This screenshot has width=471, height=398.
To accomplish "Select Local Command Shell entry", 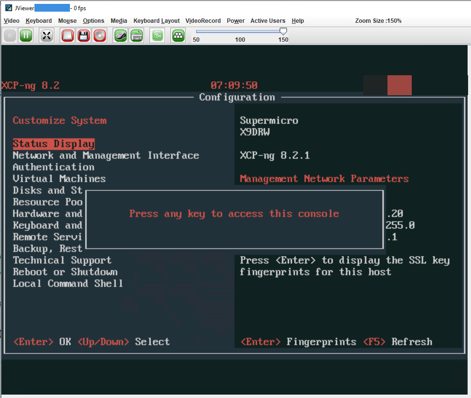I will click(x=67, y=283).
